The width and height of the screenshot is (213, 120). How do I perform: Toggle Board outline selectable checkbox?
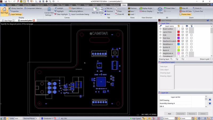point(183,29)
